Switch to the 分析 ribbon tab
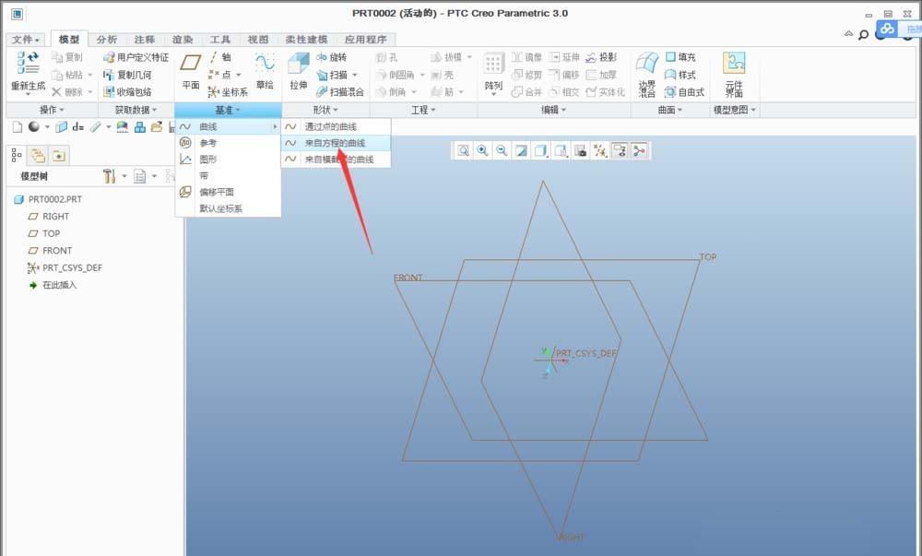 [x=106, y=39]
